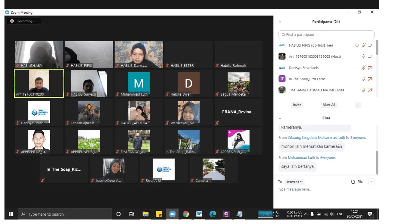399x224 pixels.
Task: Open Google Chrome from the taskbar
Action: point(186,214)
